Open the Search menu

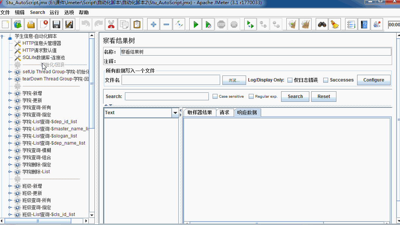tap(38, 12)
